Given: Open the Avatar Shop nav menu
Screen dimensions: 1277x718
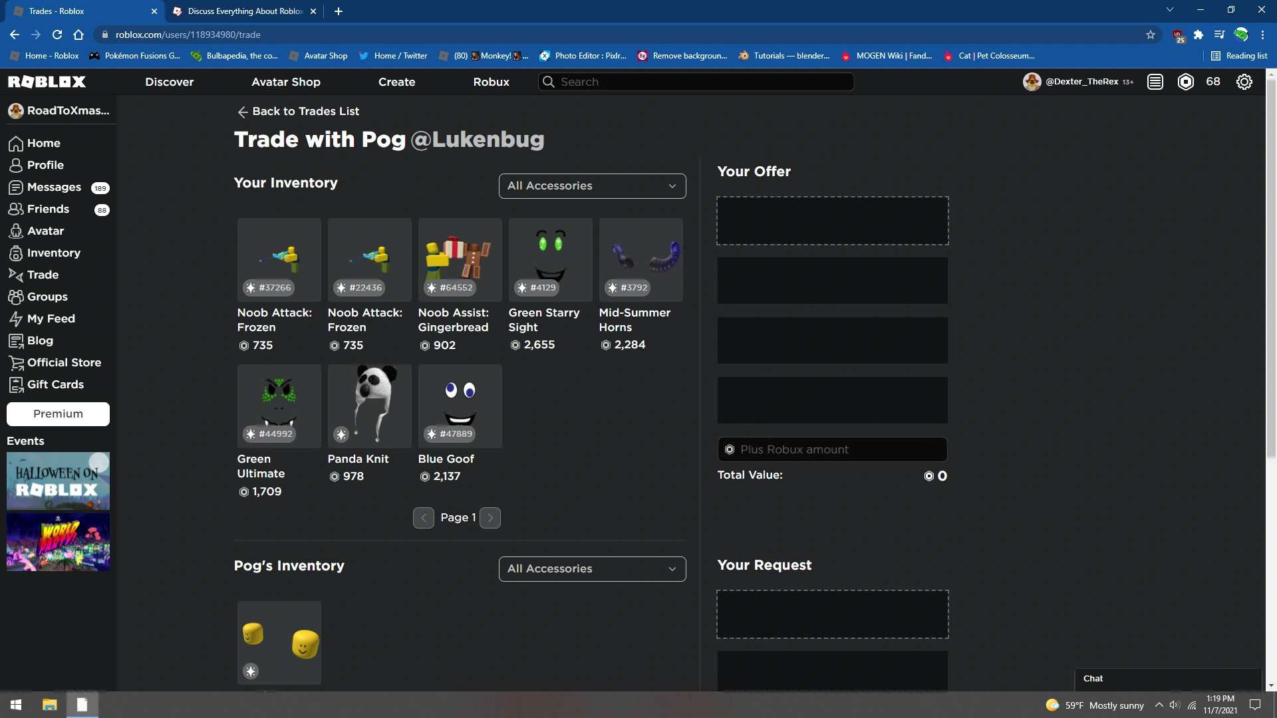Looking at the screenshot, I should 286,82.
